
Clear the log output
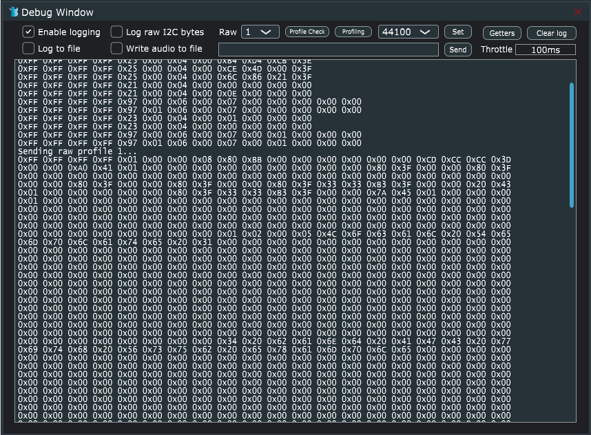pos(551,33)
